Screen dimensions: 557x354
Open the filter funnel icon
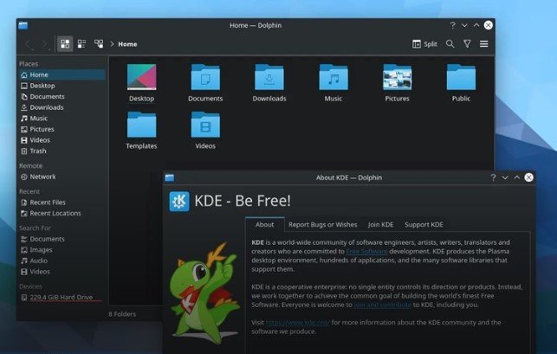pos(467,43)
